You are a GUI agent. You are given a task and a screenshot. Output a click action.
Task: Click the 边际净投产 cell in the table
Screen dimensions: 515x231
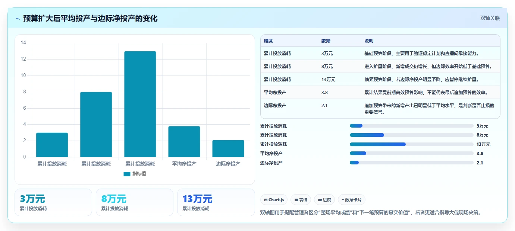coord(275,106)
